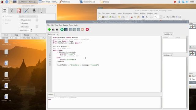Screen dimensions: 196x110
Task: Click the zoom out icon beside Pinta's zoom box
Action: pos(151,17)
